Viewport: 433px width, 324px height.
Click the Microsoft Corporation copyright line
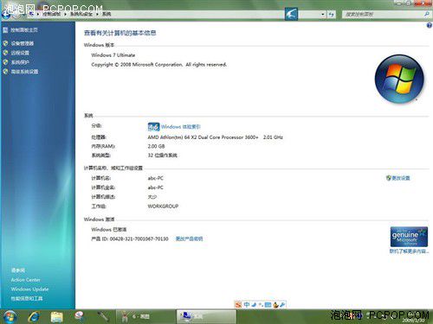point(158,65)
